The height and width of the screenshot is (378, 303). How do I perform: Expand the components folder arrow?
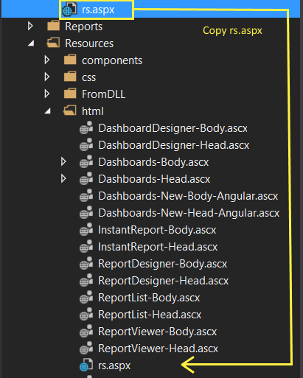[x=46, y=60]
